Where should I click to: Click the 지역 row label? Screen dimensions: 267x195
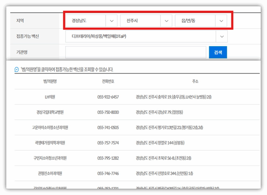point(20,21)
